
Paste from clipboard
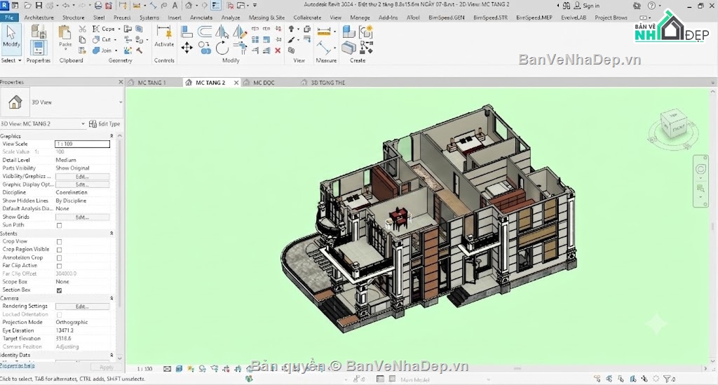click(65, 36)
